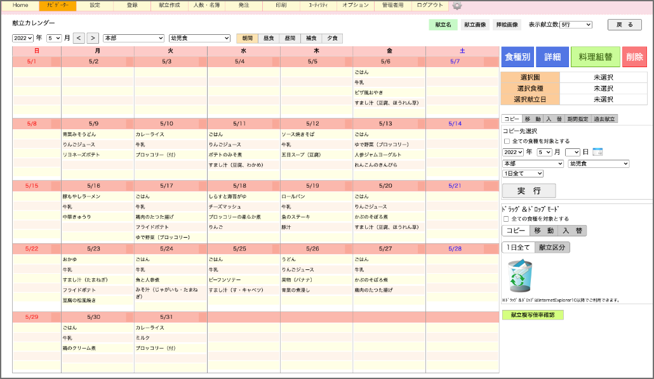Image resolution: width=654 pixels, height=379 pixels.
Task: Select the 5/18 date header
Action: point(239,186)
